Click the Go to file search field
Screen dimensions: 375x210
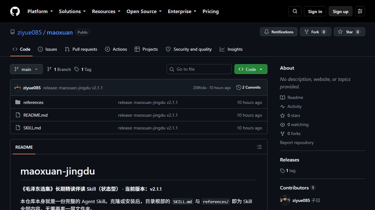(199, 69)
